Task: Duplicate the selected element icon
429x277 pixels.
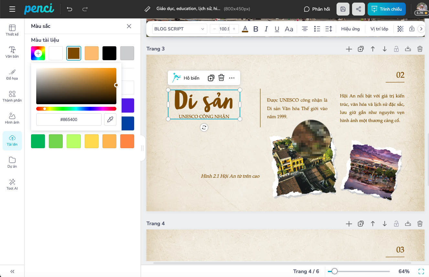Action: (211, 78)
